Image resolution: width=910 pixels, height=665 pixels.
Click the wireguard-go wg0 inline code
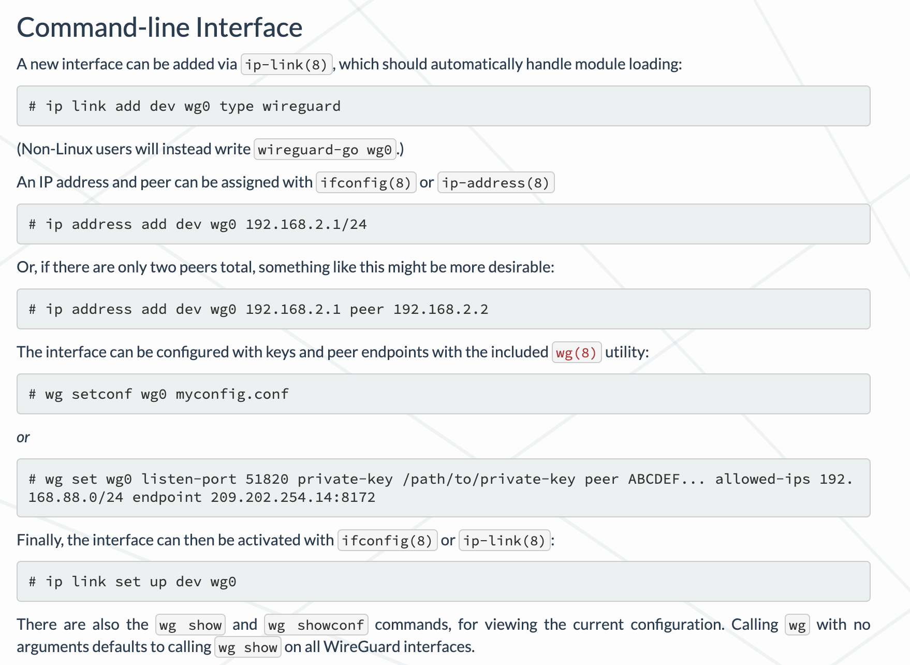325,150
